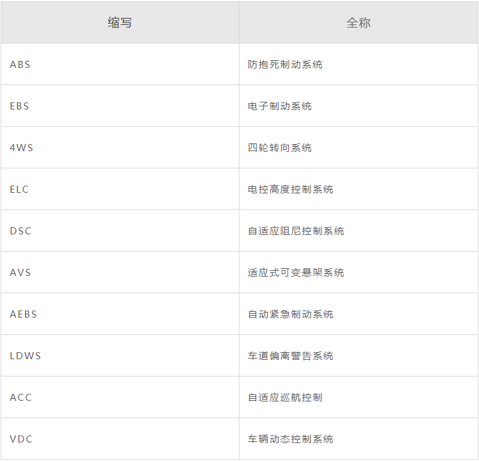This screenshot has height=461, width=479.
Task: Click the ELC abbreviation cell
Action: 120,189
